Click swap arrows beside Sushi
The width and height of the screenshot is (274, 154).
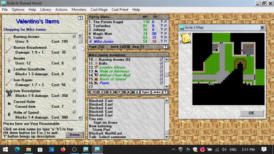tap(165, 37)
